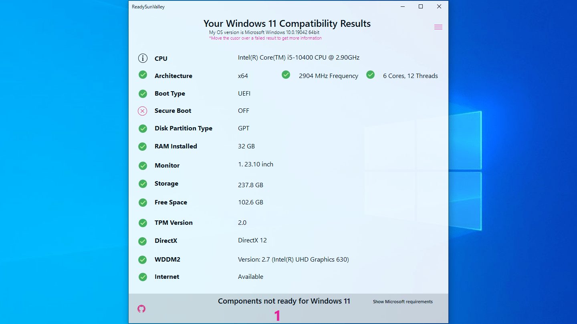Click Components not ready for Windows 11 text
The image size is (577, 324).
click(284, 301)
